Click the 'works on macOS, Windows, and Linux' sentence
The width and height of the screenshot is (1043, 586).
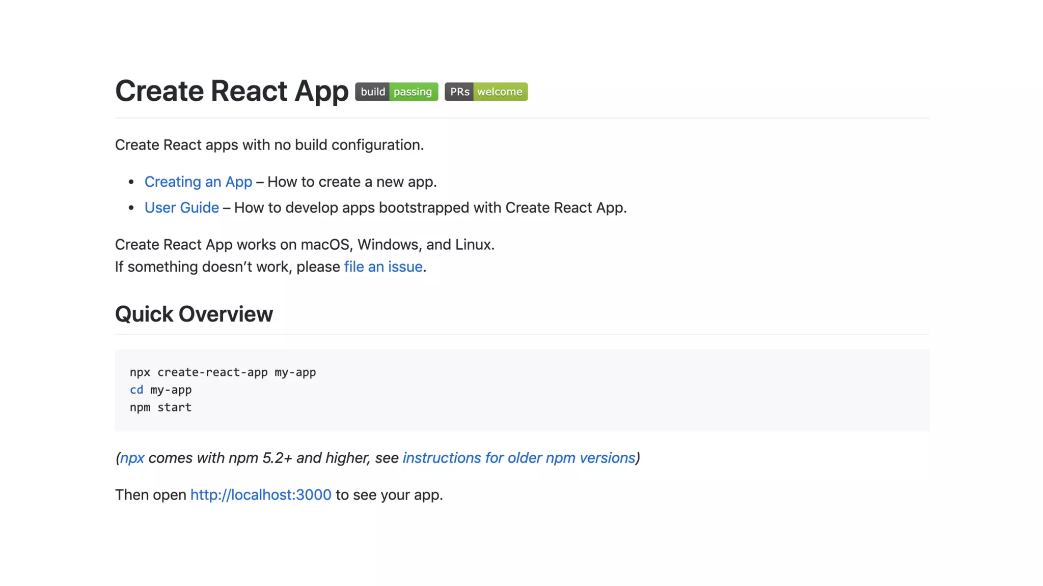pyautogui.click(x=305, y=245)
